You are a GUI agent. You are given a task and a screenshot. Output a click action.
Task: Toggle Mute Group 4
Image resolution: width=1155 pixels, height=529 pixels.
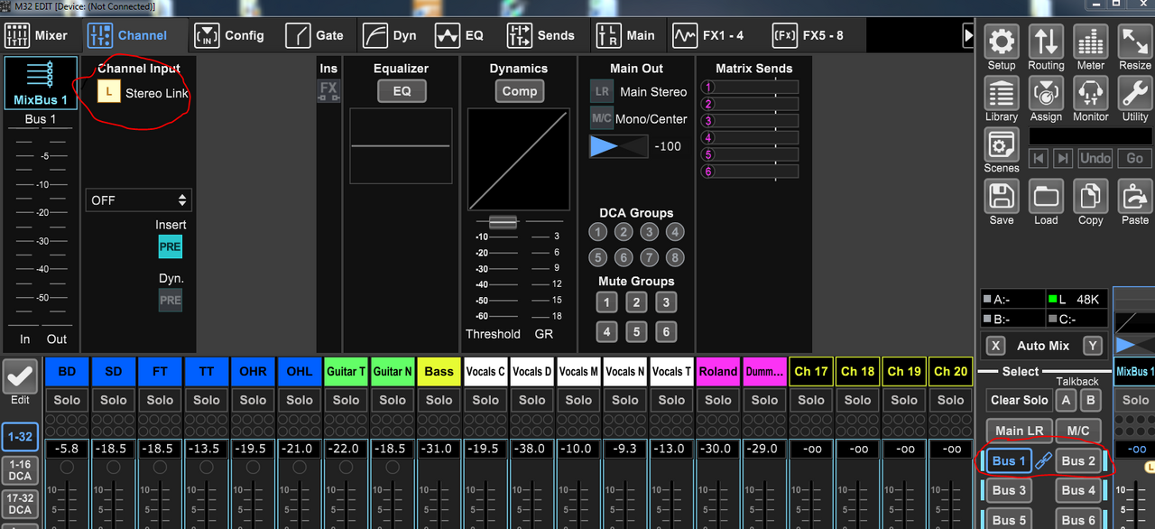click(x=606, y=332)
